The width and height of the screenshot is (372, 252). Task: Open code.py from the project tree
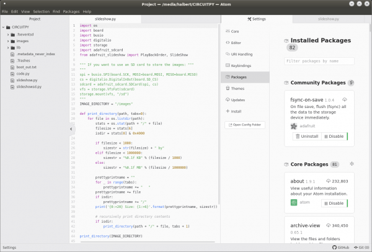tap(23, 73)
